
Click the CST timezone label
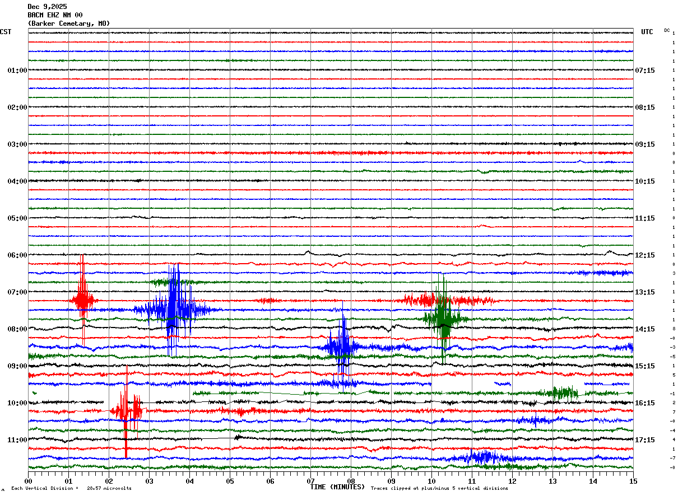6,32
